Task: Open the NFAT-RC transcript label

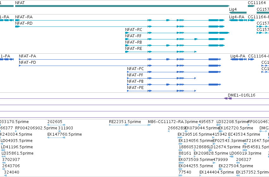Action: coord(134,30)
